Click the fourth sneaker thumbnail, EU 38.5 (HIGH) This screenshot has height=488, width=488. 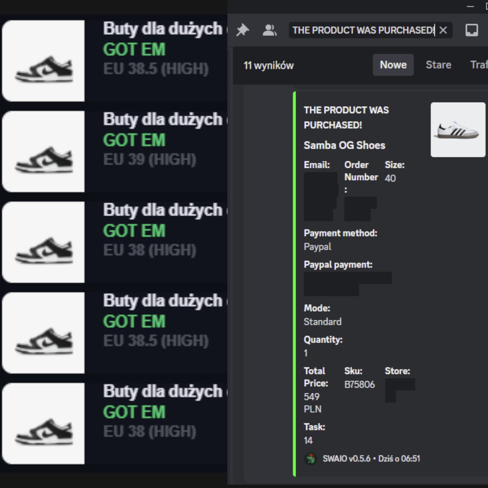(43, 333)
